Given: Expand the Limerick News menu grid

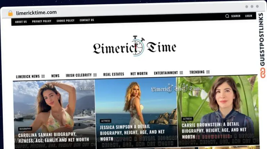Looking at the screenshot, I should coord(43,76).
